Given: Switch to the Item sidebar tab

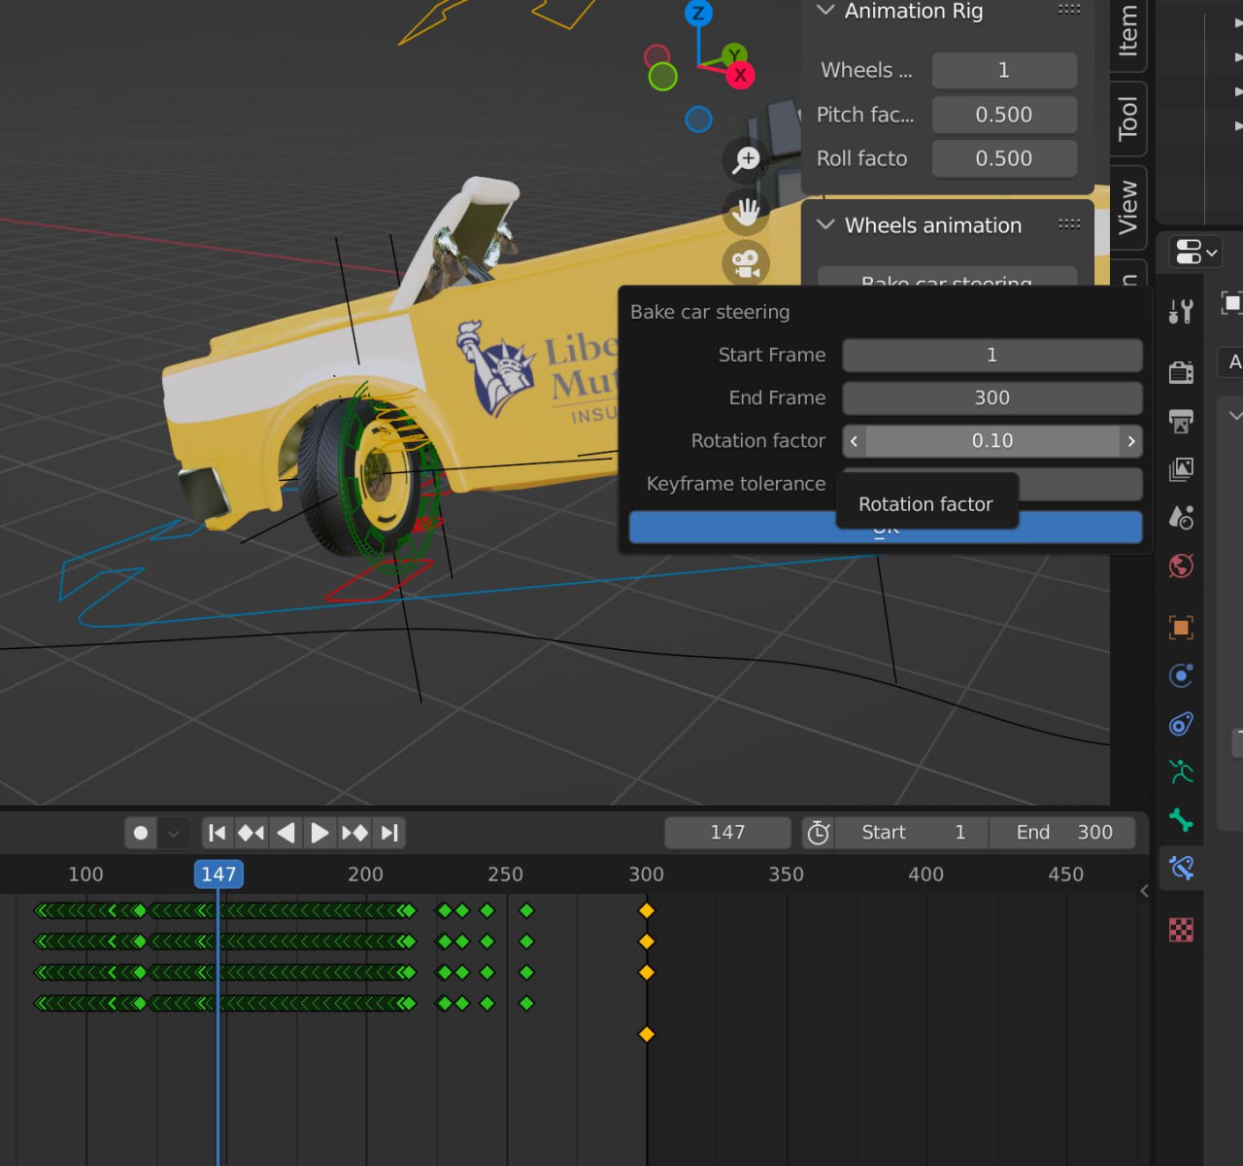Looking at the screenshot, I should coord(1127,31).
